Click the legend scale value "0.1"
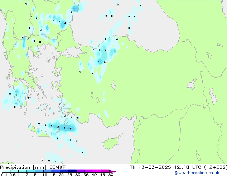The image size is (227, 176). coord(4,175)
